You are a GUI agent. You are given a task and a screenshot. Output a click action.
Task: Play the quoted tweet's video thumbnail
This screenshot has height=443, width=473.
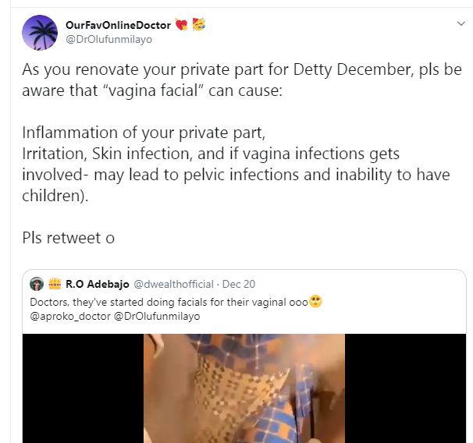point(244,388)
